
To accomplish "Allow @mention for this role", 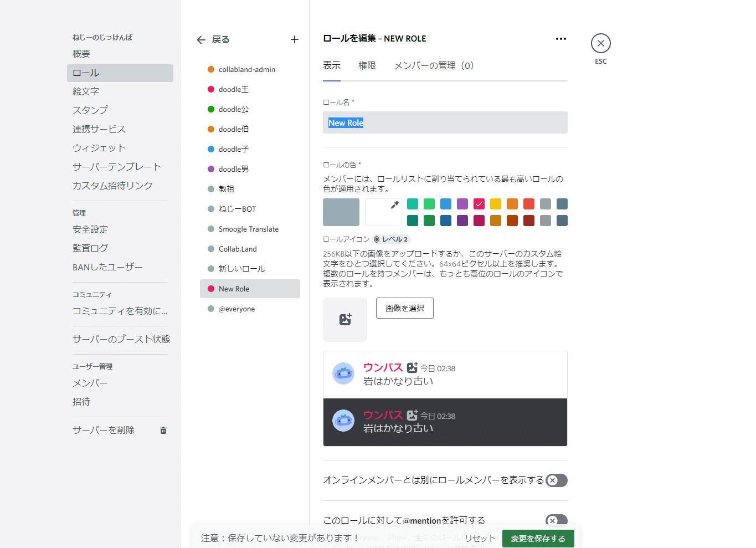I will tap(556, 521).
